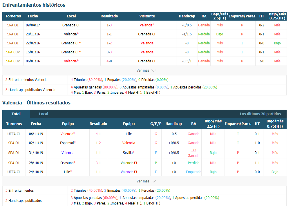Select the date 22/02/16
Image resolution: width=293 pixels, height=210 pixels.
(x=33, y=43)
